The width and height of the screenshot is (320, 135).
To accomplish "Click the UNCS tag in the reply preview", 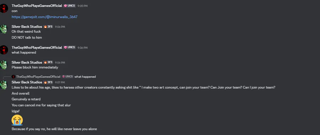I will tap(68, 77).
